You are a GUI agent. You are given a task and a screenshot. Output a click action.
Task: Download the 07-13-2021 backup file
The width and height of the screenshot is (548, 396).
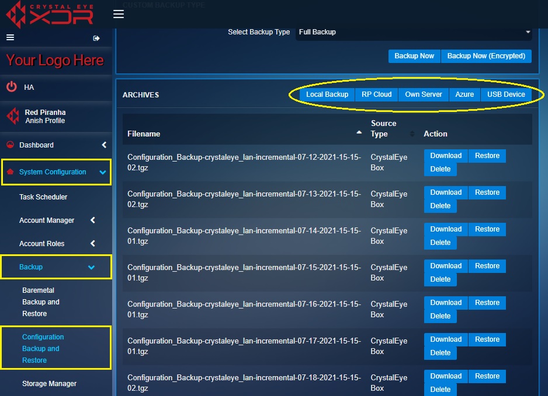point(446,192)
